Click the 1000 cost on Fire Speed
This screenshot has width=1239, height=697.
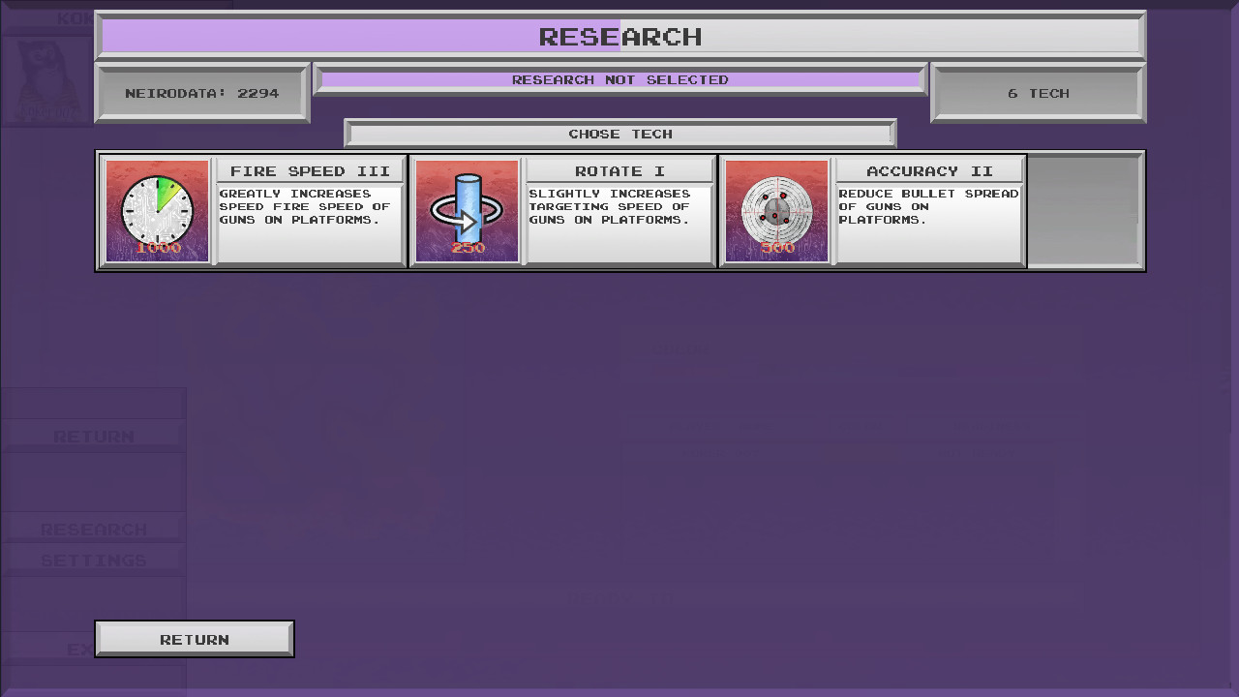point(158,248)
